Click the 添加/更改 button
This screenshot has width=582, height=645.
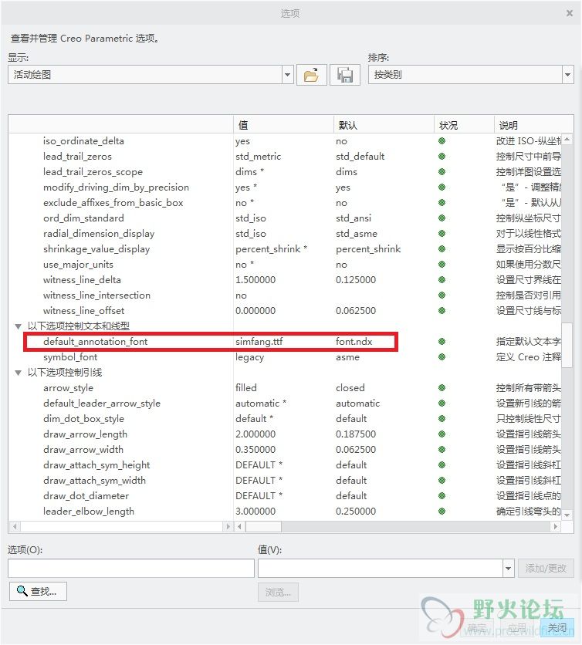(546, 569)
